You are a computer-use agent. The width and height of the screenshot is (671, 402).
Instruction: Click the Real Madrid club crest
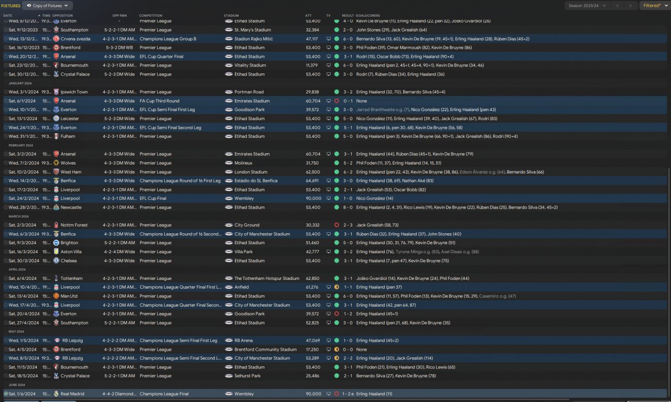(x=56, y=394)
